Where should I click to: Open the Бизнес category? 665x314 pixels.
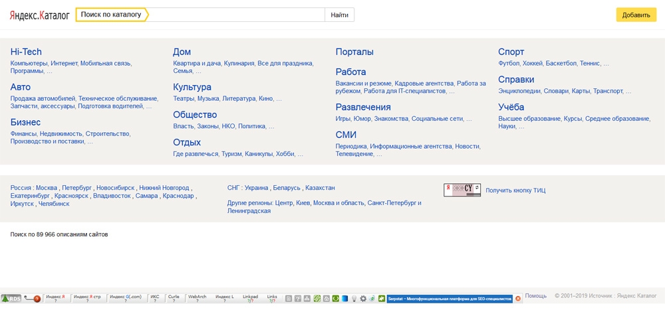(25, 122)
